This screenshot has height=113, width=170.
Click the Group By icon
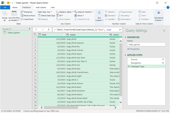click(4, 13)
